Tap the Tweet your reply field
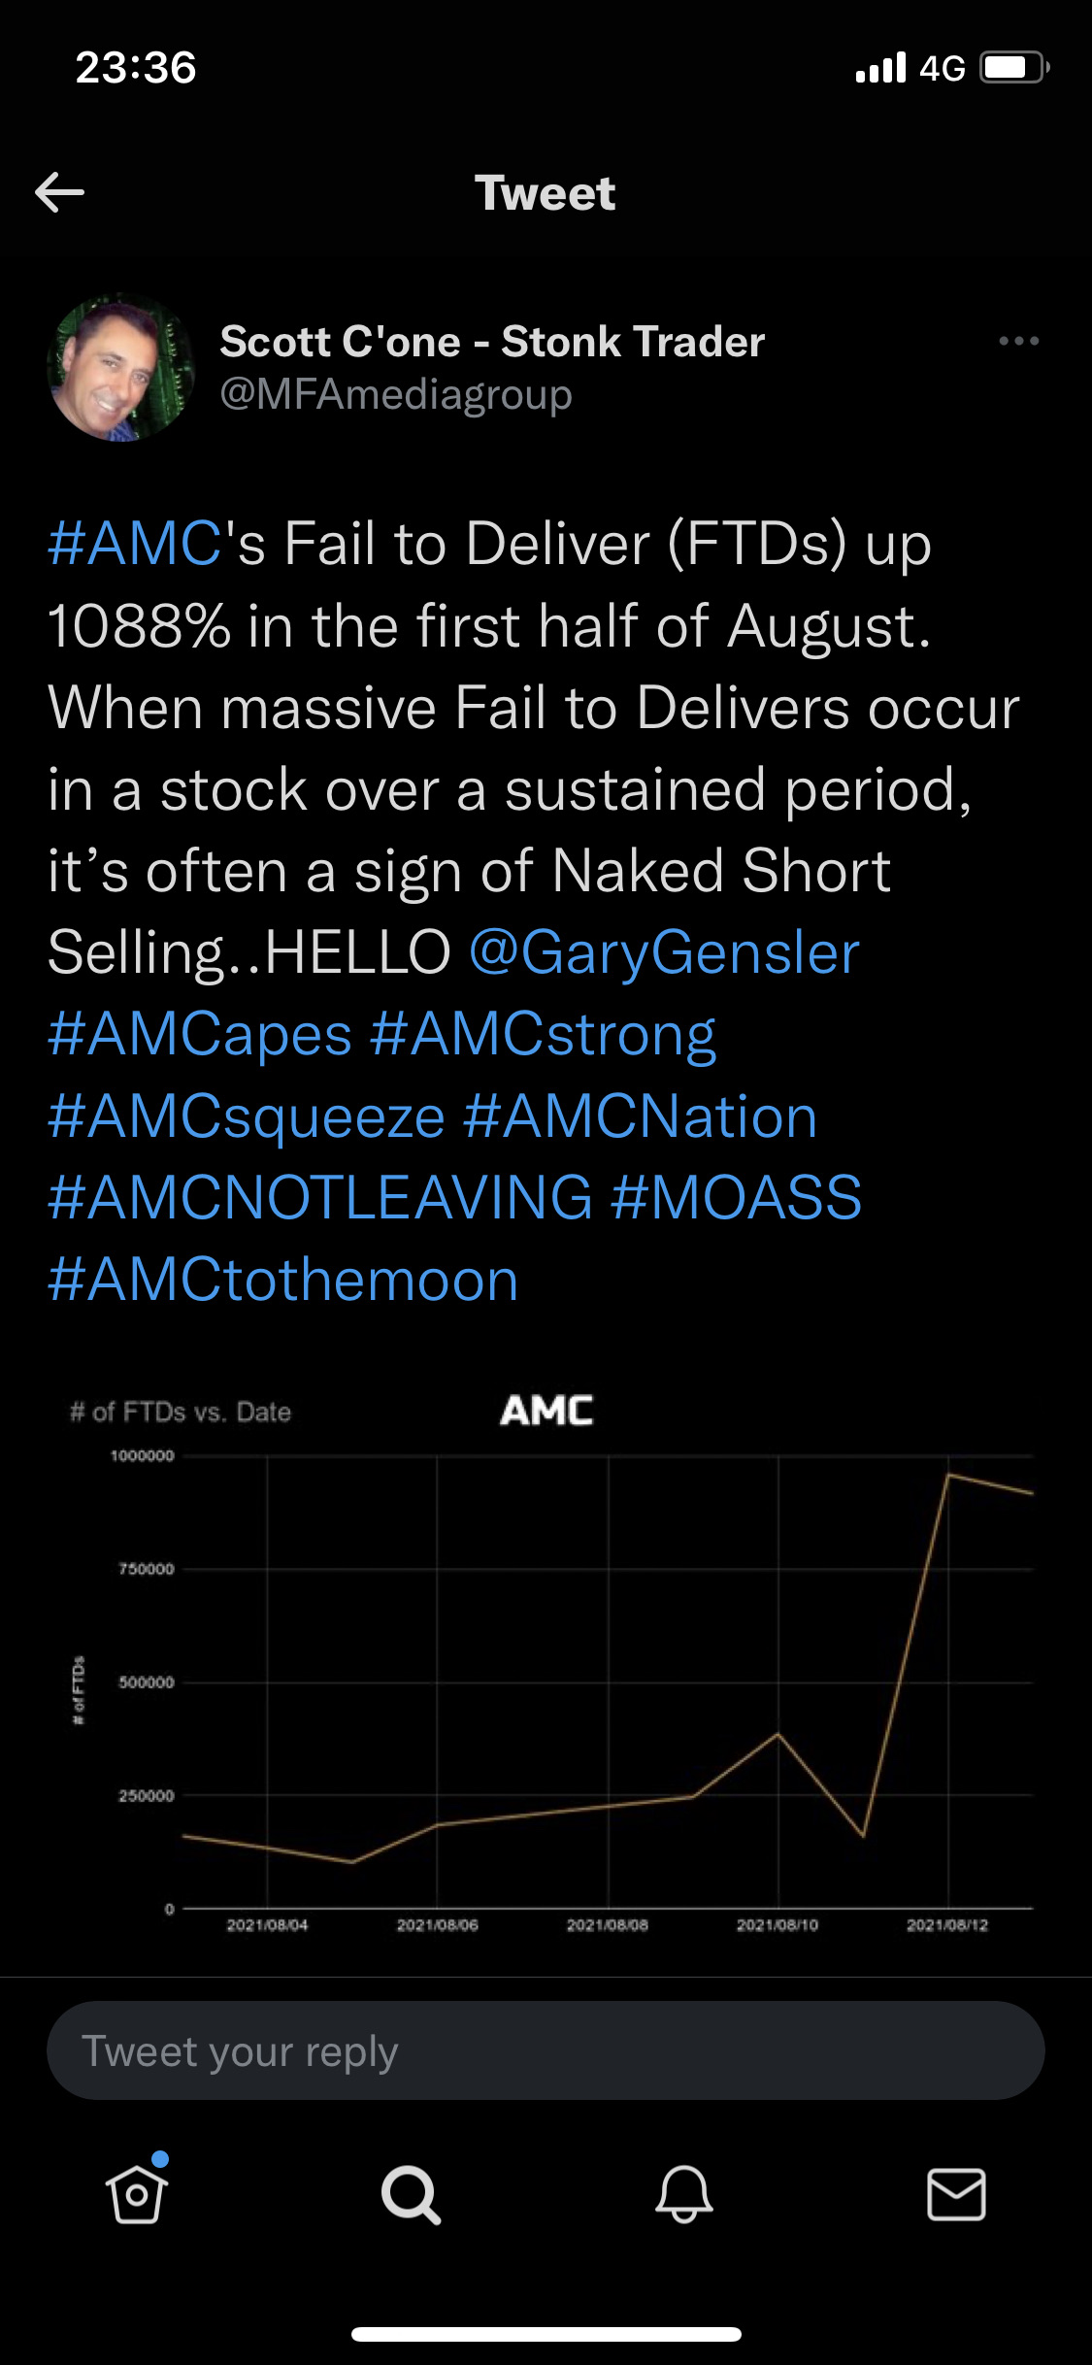This screenshot has height=2365, width=1092. (x=546, y=2050)
